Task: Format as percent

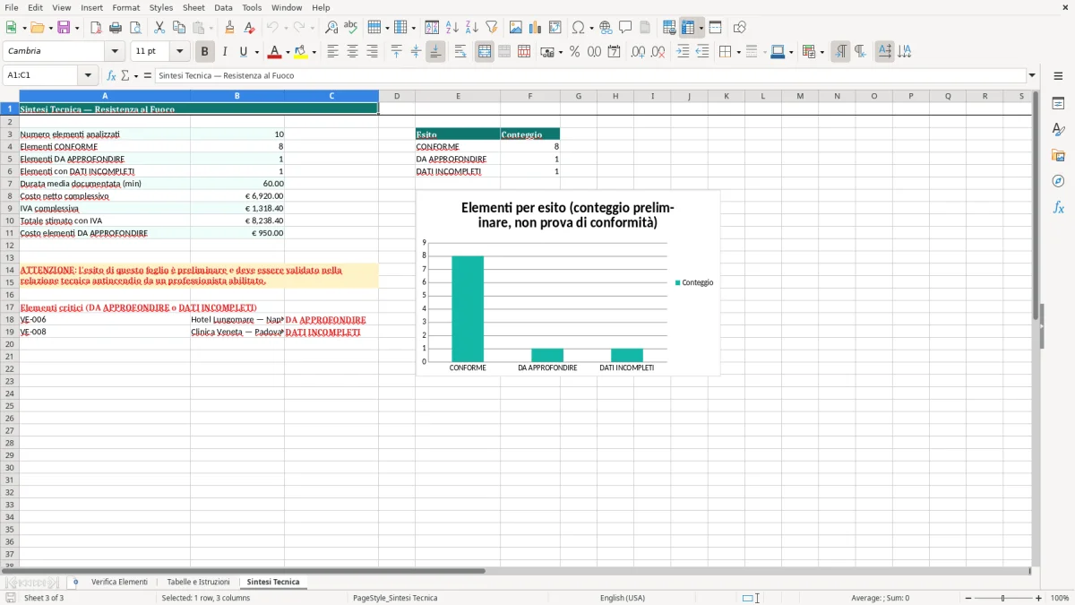Action: [574, 52]
